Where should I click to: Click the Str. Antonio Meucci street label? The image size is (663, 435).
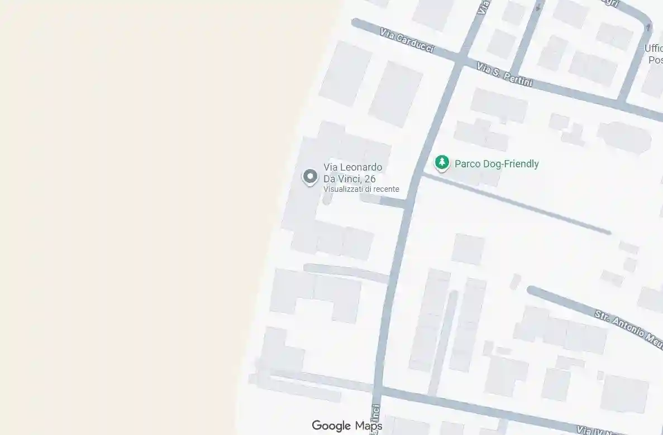click(x=629, y=330)
